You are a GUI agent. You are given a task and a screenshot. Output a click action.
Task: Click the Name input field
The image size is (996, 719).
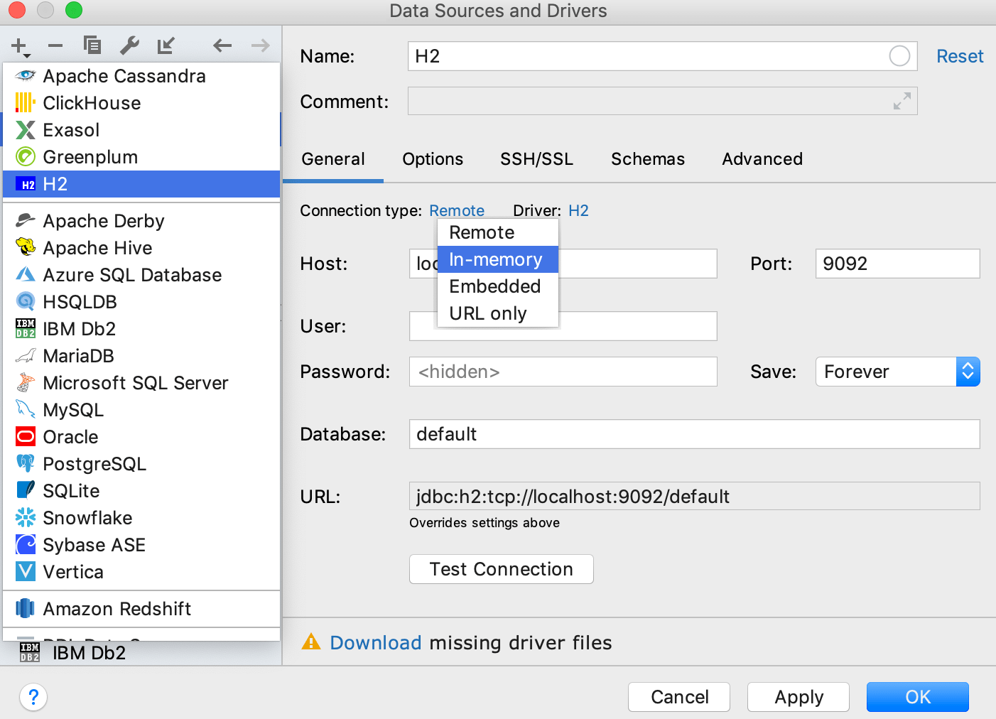coord(662,56)
